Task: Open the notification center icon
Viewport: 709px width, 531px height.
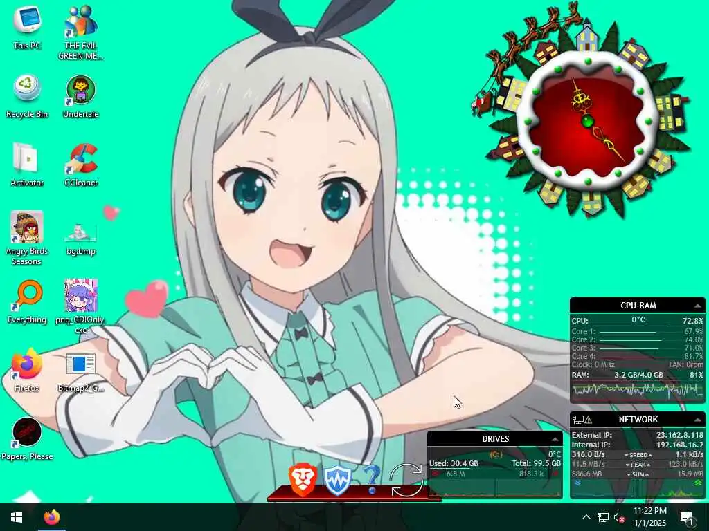Action: 688,517
